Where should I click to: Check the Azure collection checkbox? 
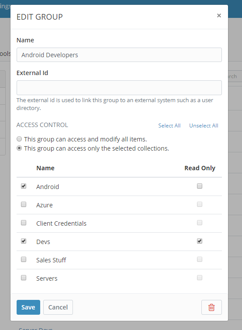tap(24, 204)
